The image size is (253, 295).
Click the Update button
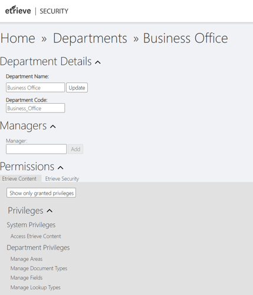[x=77, y=87]
